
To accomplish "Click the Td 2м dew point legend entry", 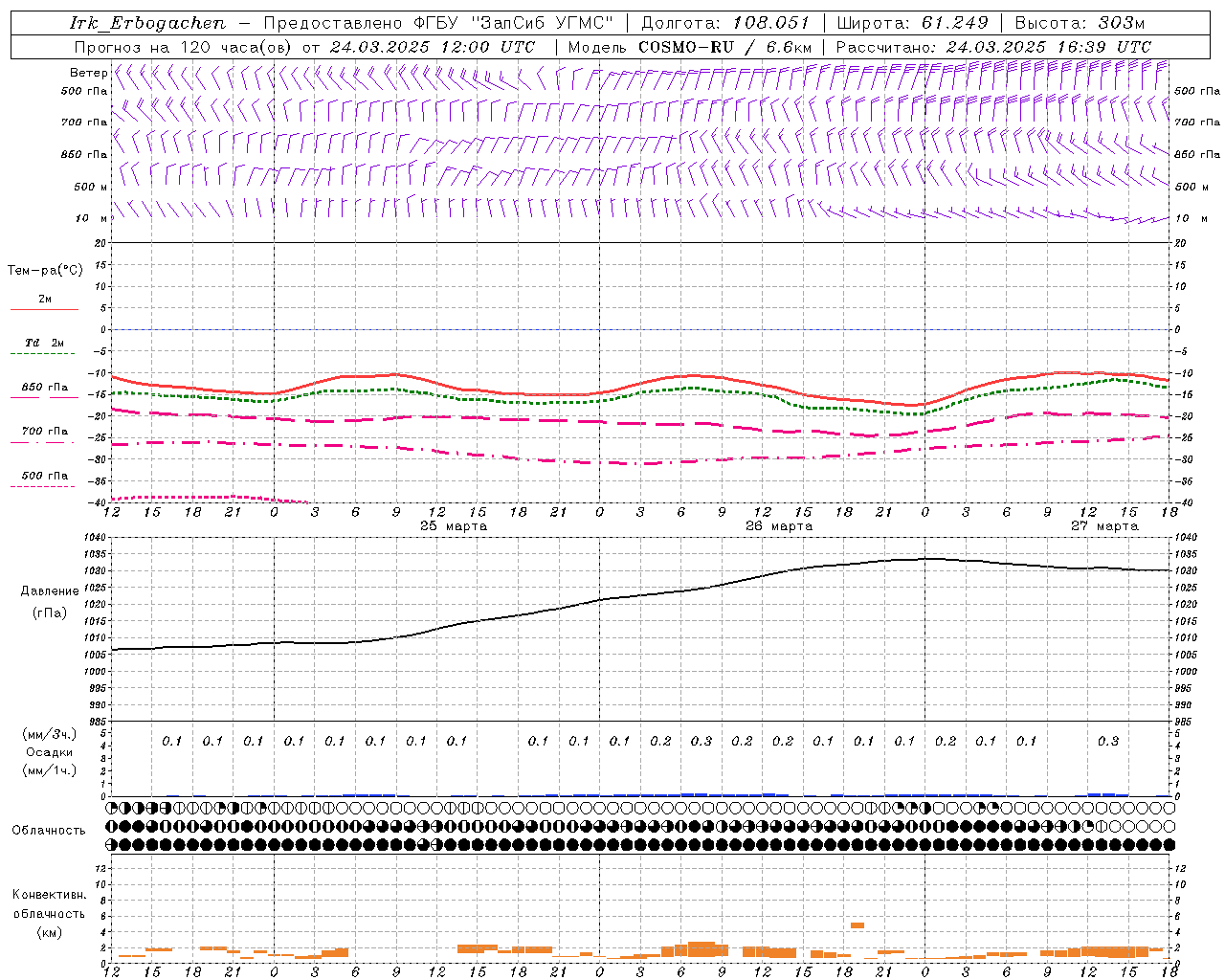I will [x=45, y=343].
